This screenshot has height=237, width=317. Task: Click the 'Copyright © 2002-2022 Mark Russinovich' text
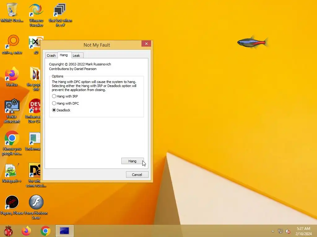[80, 64]
